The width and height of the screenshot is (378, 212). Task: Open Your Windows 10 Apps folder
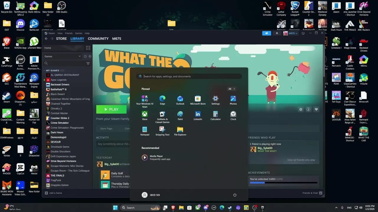click(145, 101)
